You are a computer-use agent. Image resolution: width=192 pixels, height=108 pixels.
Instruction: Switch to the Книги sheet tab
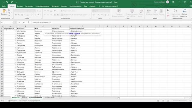tap(24, 97)
